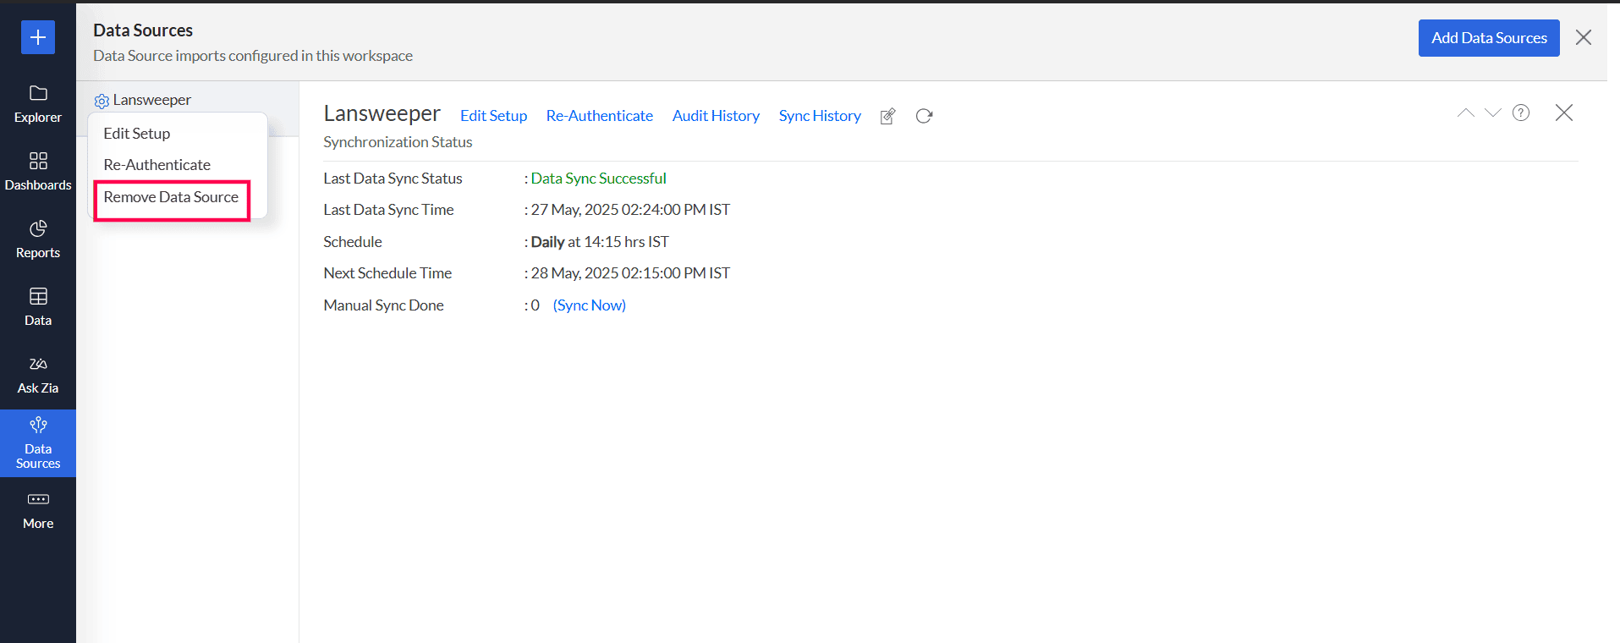1620x643 pixels.
Task: Click the Sync Now link
Action: (x=590, y=305)
